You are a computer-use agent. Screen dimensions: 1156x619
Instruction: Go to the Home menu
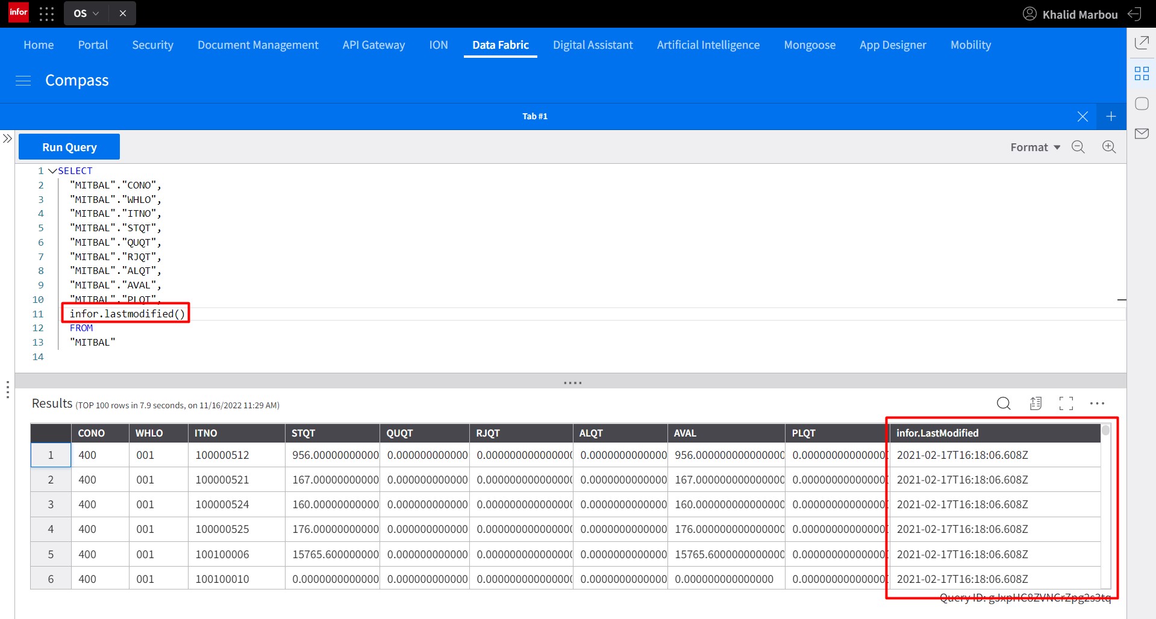click(39, 45)
